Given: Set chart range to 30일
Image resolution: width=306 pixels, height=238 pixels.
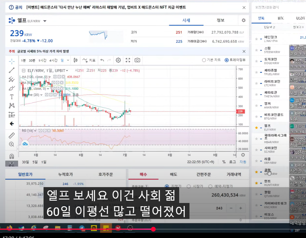Looking at the screenshot, I should 25,162.
